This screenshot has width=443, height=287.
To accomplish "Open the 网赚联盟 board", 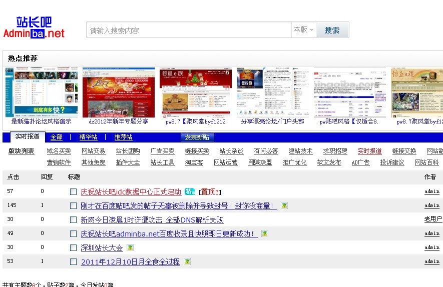I will point(260,162).
